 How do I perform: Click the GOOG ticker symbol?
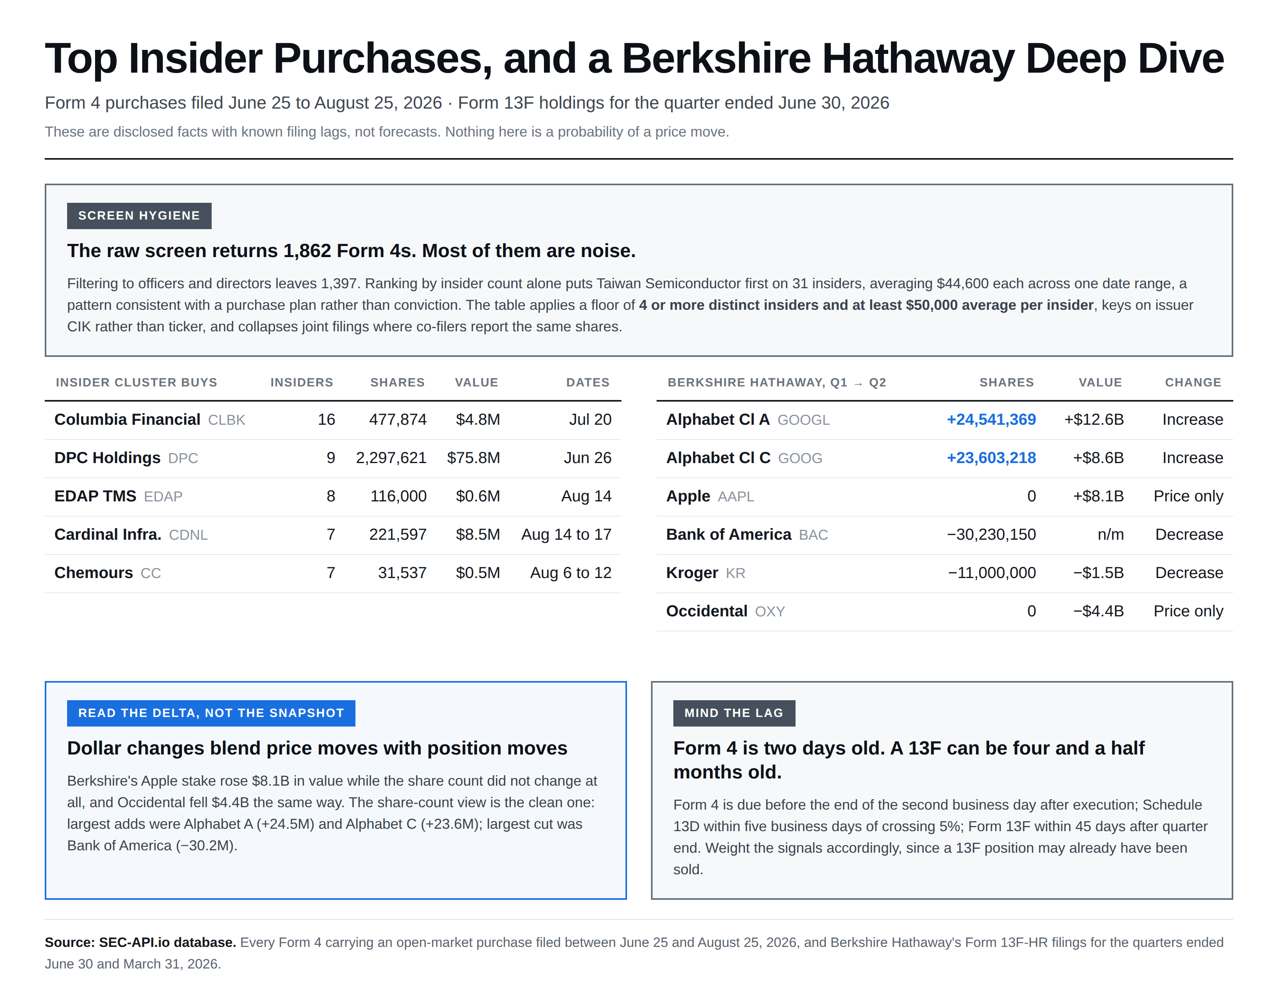pyautogui.click(x=800, y=458)
